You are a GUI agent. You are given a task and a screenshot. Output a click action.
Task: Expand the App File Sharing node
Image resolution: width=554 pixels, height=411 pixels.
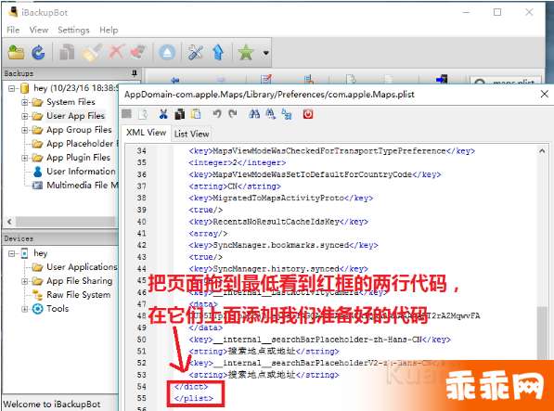(x=24, y=281)
